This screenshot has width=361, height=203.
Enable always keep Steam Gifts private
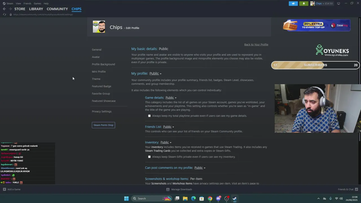point(149,157)
